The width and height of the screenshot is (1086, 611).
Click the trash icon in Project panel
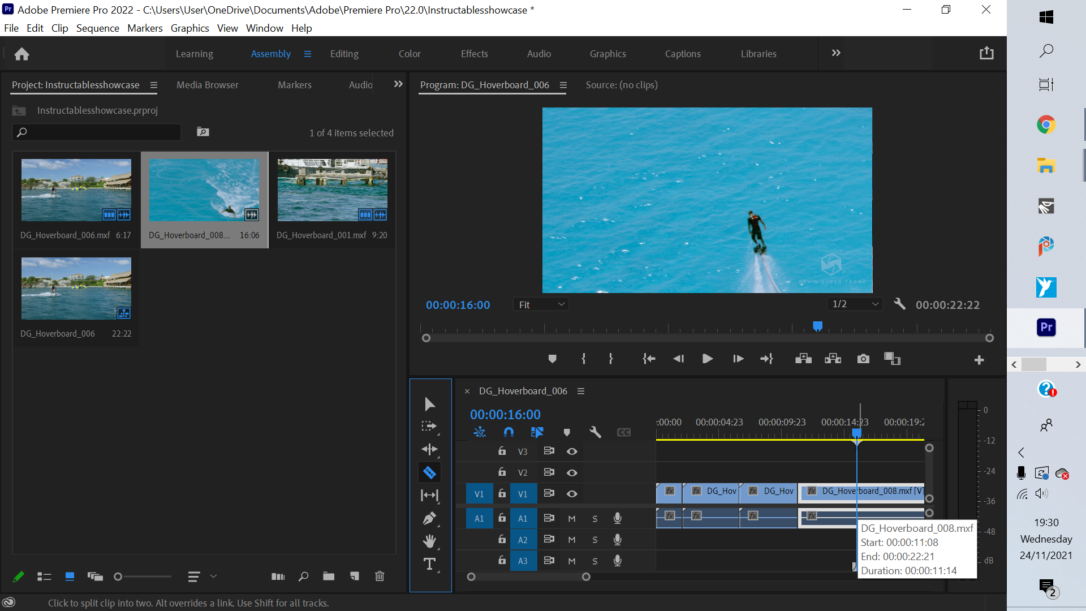point(380,576)
